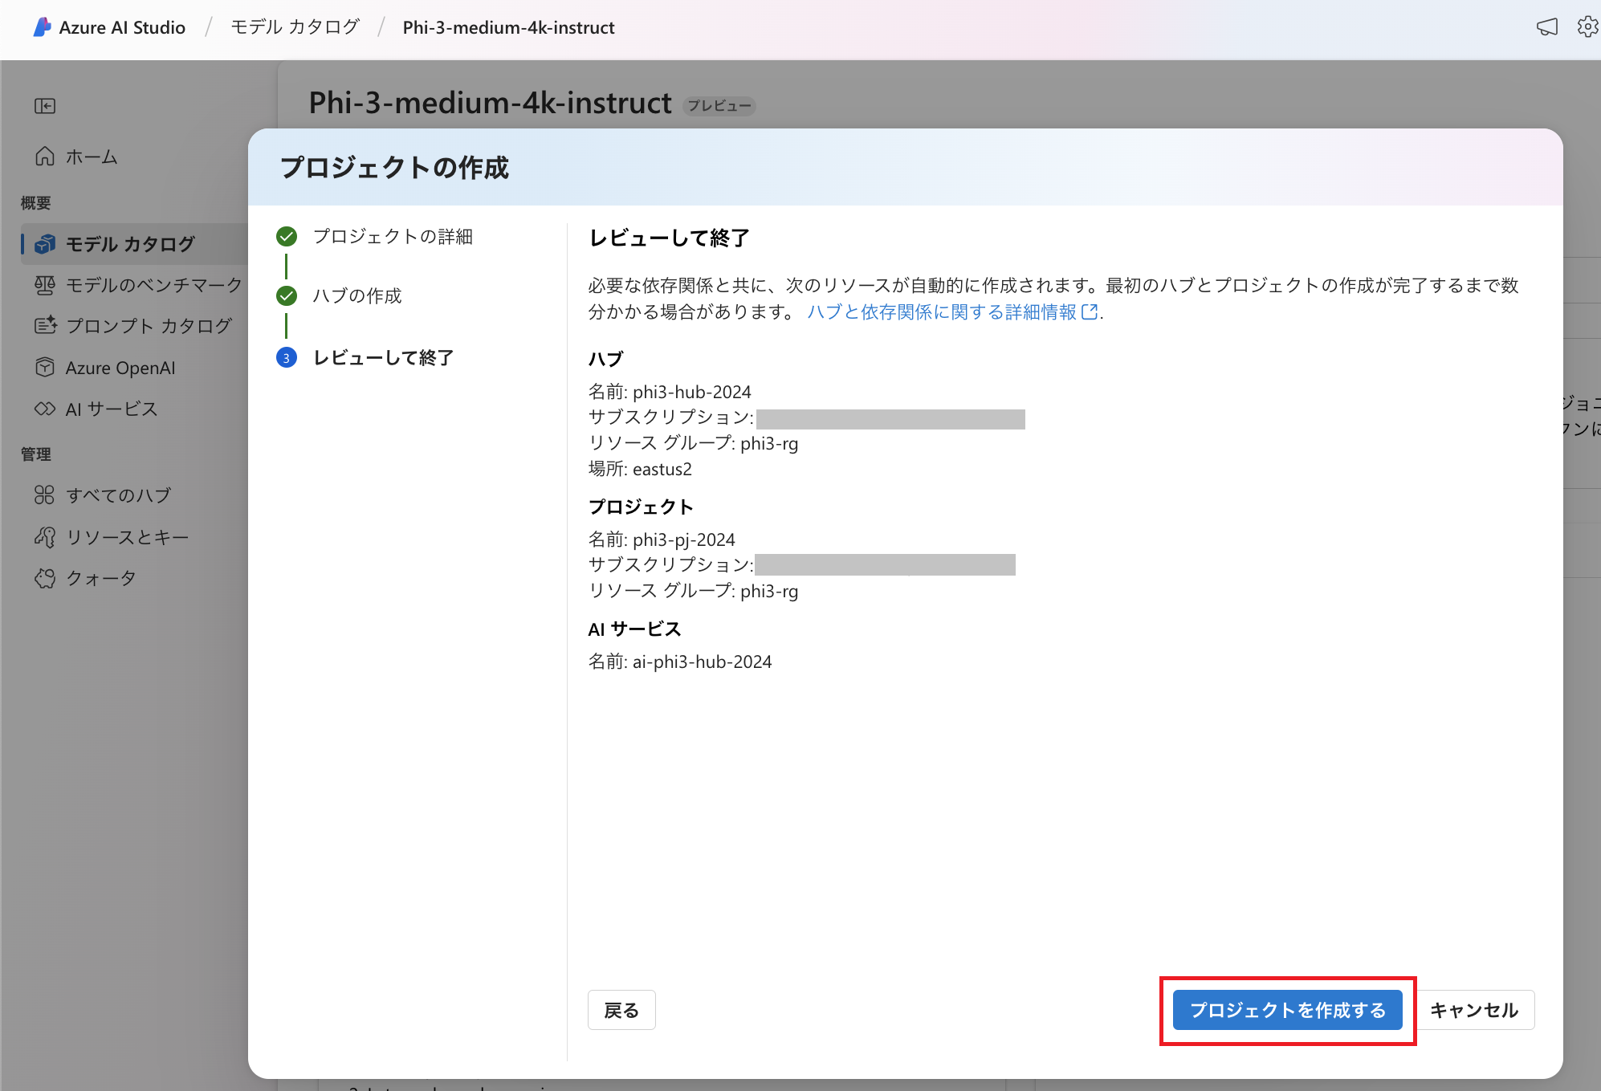Screen dimensions: 1601x1091
Task: Click the プロジェクトの作成 dialog title
Action: tap(394, 168)
